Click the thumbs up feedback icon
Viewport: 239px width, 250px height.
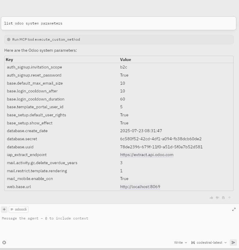pos(211,198)
